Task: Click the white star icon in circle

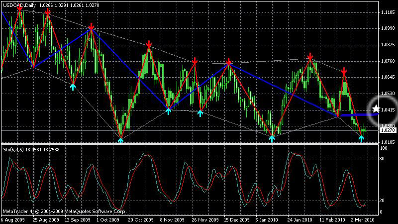Action: [376, 109]
